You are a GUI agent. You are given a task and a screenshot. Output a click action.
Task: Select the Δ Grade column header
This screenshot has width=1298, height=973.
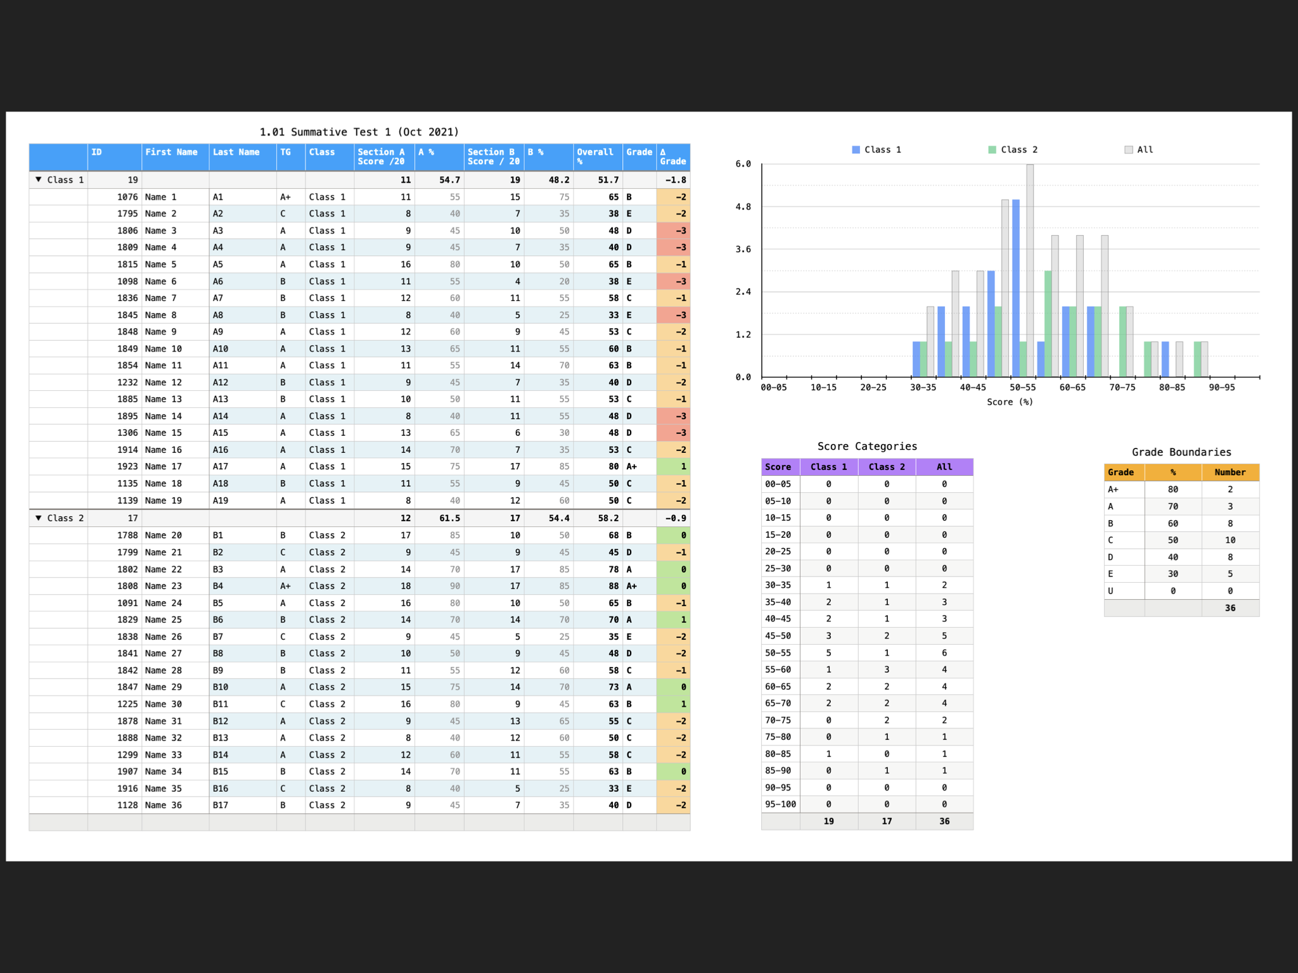[672, 156]
